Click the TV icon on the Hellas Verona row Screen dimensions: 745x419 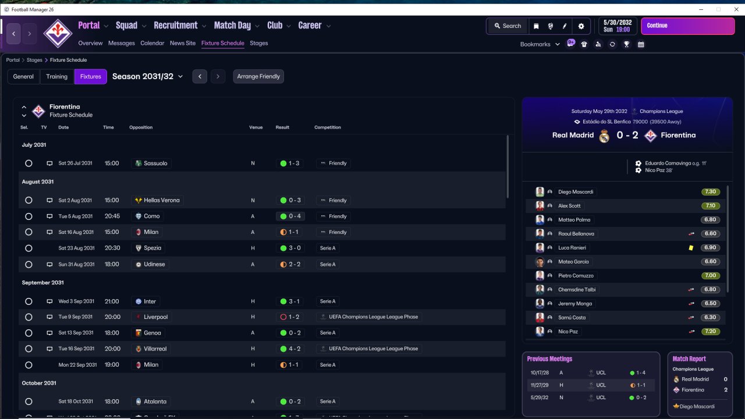tap(49, 200)
